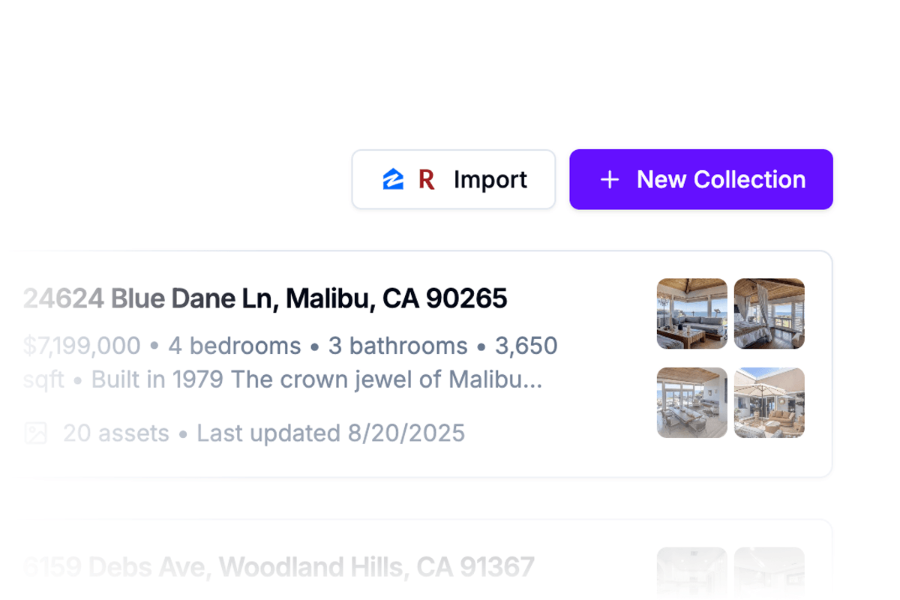Click the "4 bedrooms" detail text

(234, 346)
